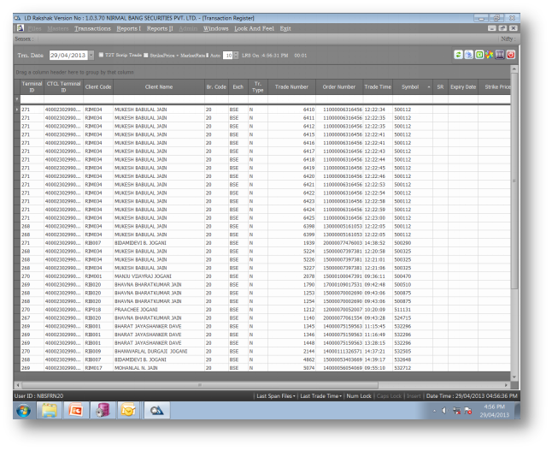Viewport: 552px width, 451px height.
Task: Click the Client Name column header
Action: click(158, 86)
